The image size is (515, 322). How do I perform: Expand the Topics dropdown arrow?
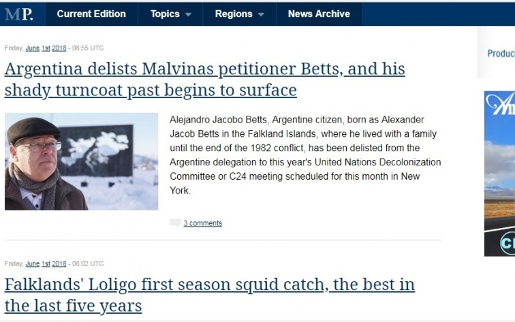click(x=188, y=14)
